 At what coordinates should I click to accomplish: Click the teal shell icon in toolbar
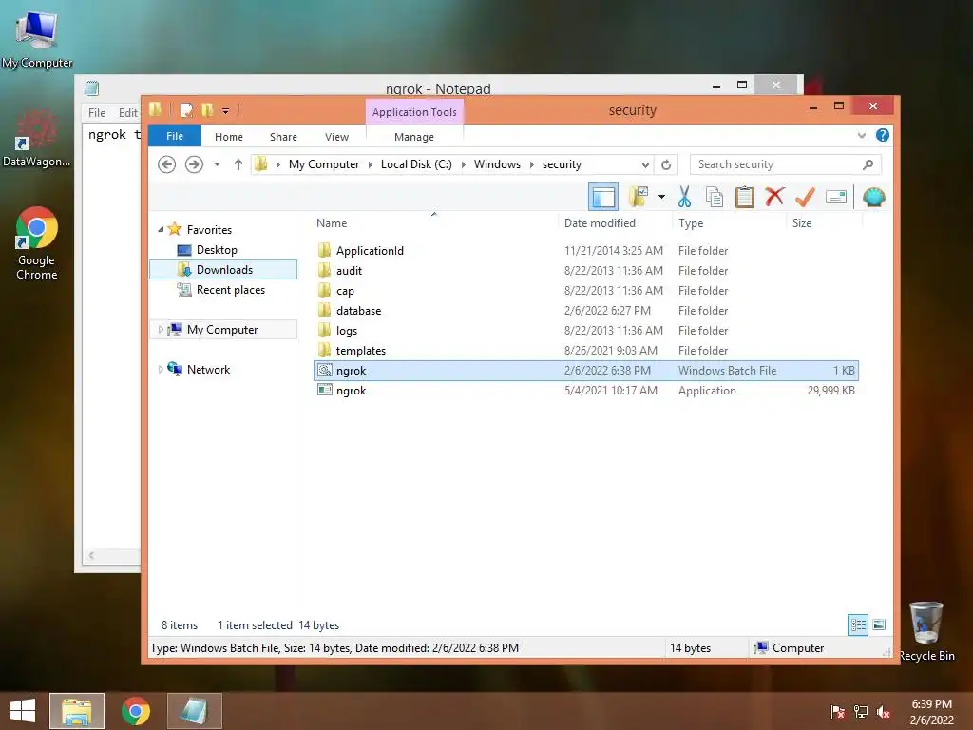(874, 198)
